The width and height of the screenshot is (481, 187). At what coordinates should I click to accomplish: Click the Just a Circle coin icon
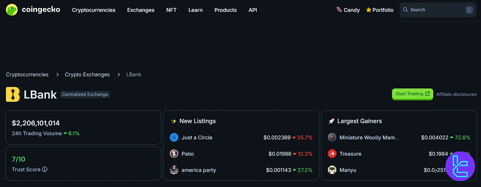(x=174, y=138)
